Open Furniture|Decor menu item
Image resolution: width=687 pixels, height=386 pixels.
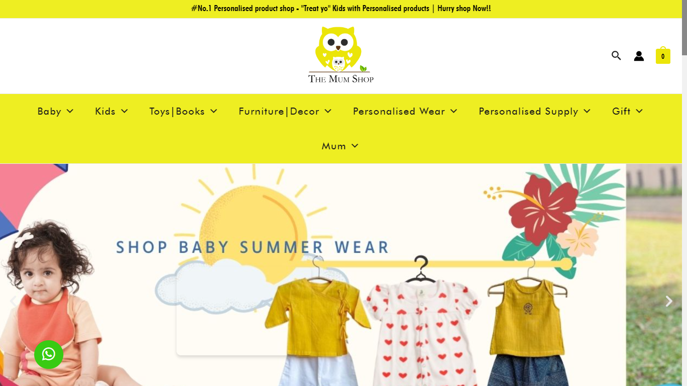[x=279, y=111]
